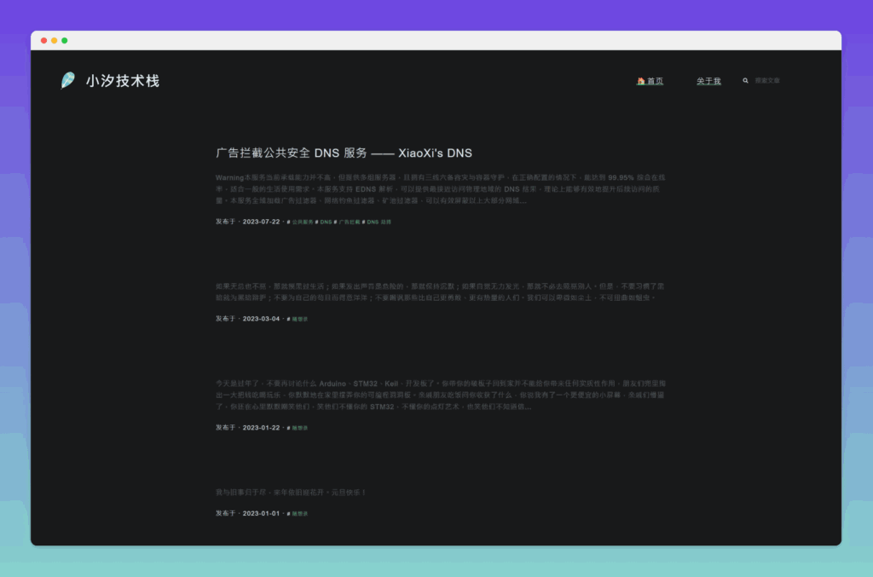Viewport: 873px width, 577px height.
Task: Click the magnifier search icon
Action: pos(745,81)
